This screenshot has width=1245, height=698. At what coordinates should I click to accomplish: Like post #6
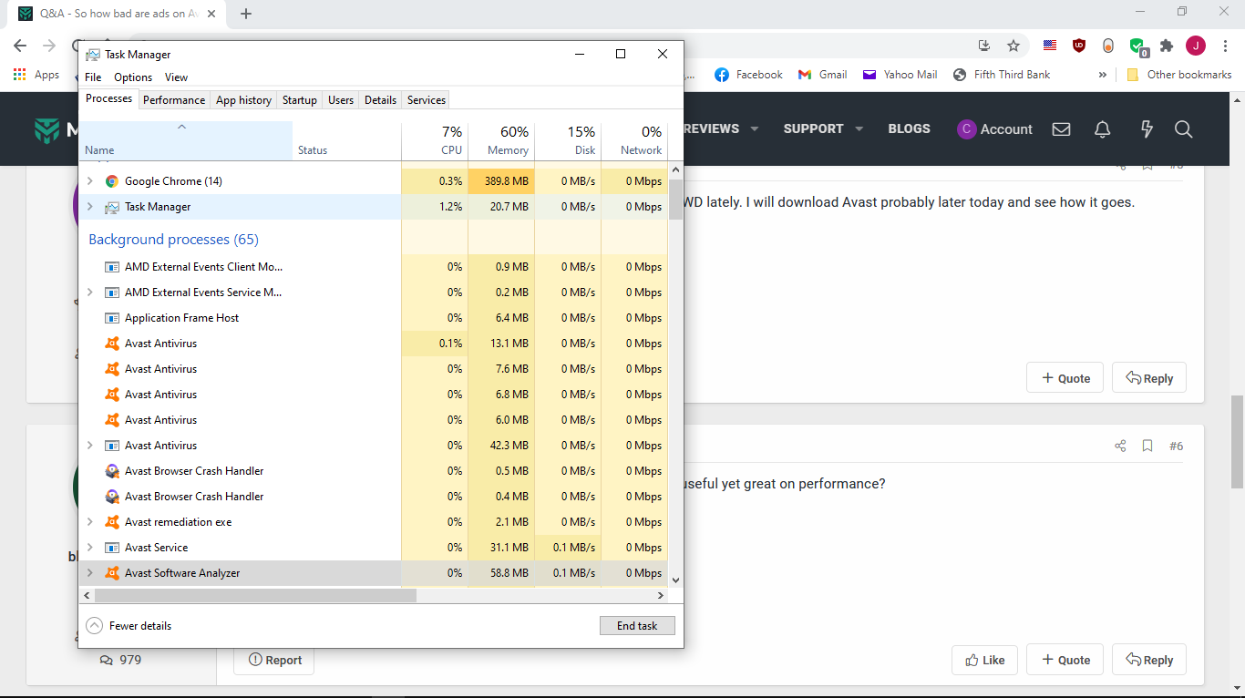pos(985,660)
